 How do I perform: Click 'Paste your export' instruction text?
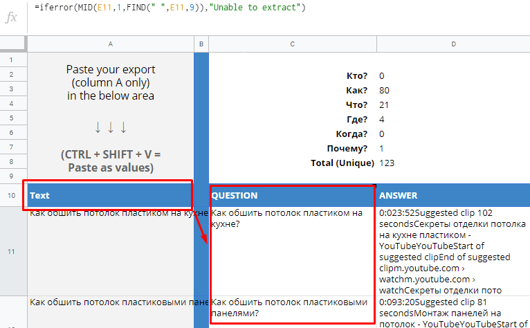[x=111, y=82]
